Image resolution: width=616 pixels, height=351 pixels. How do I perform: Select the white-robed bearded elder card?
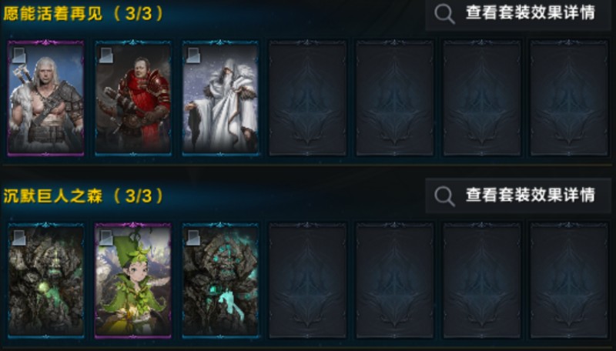point(220,98)
